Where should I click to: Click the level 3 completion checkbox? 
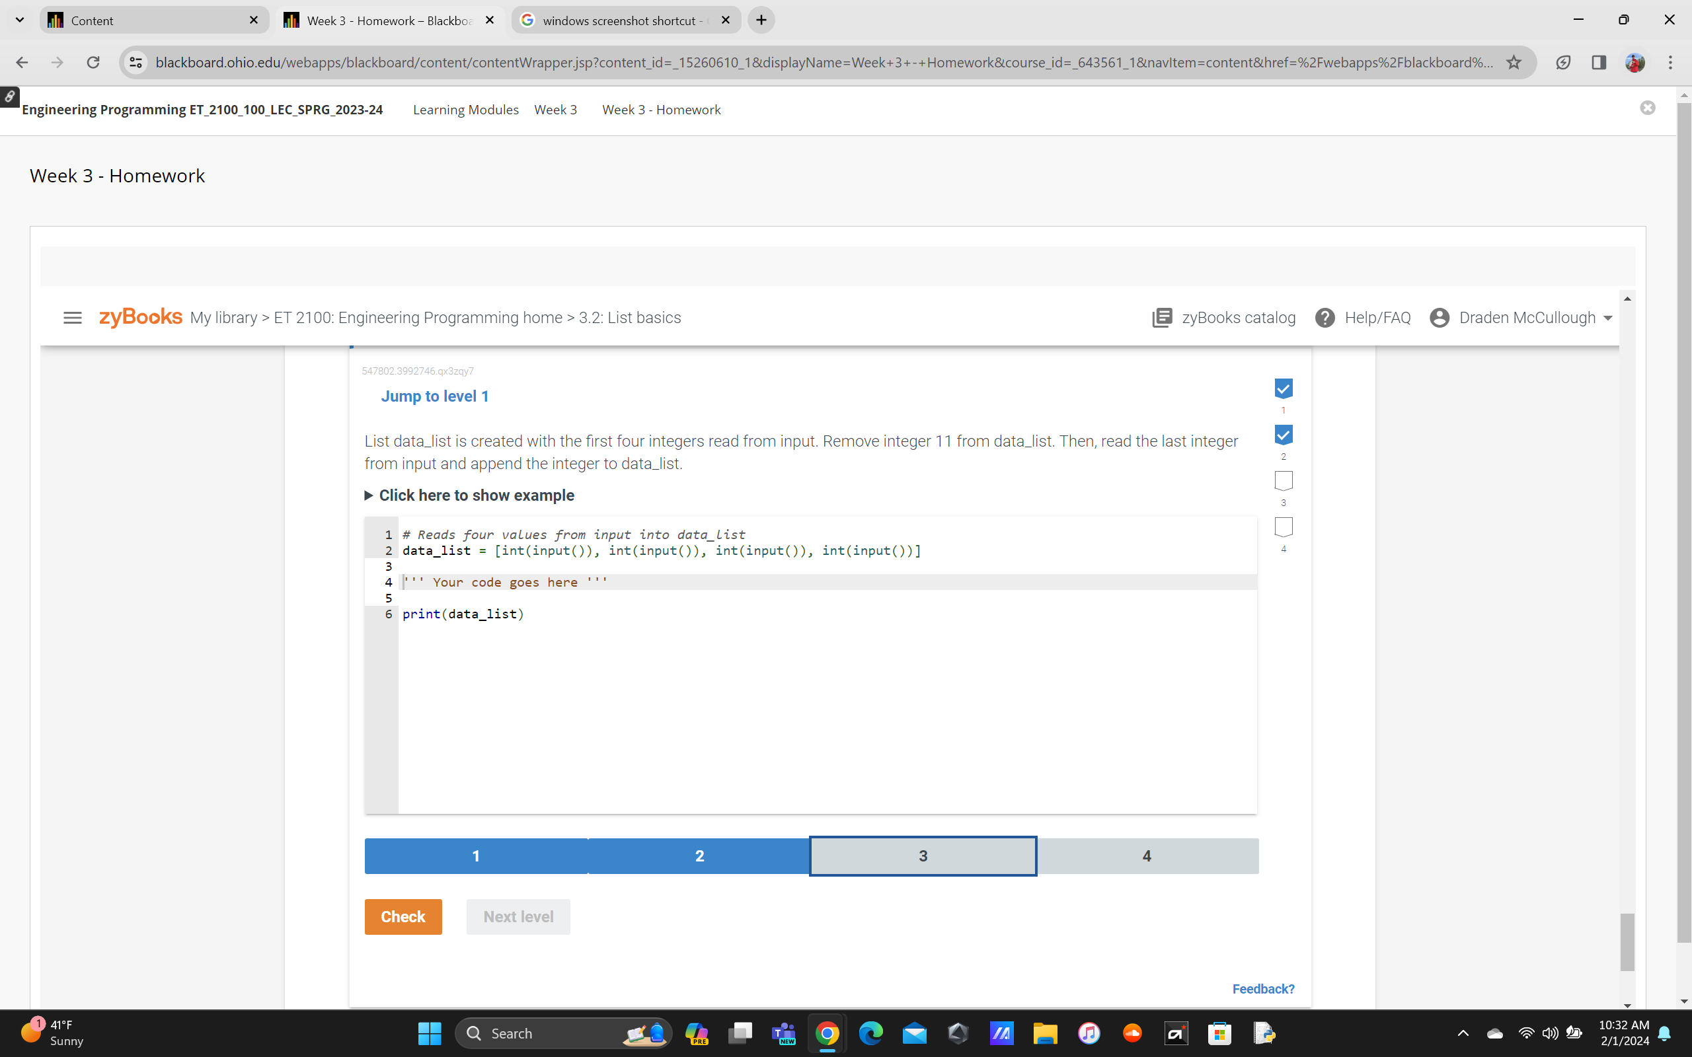1283,481
